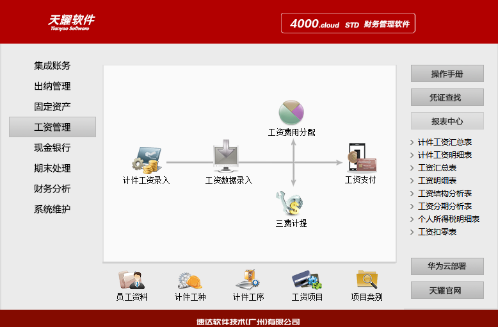Open the 工资数据录入 monitor icon
Viewport: 498px width, 327px height.
[226, 156]
